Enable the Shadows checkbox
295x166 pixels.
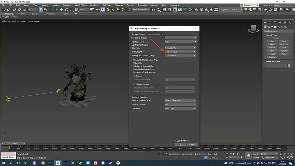(134, 76)
